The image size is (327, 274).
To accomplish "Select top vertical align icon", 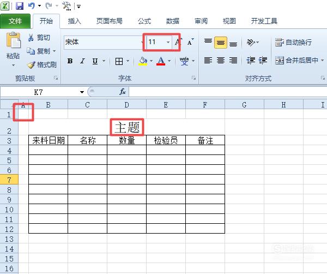I will point(208,42).
